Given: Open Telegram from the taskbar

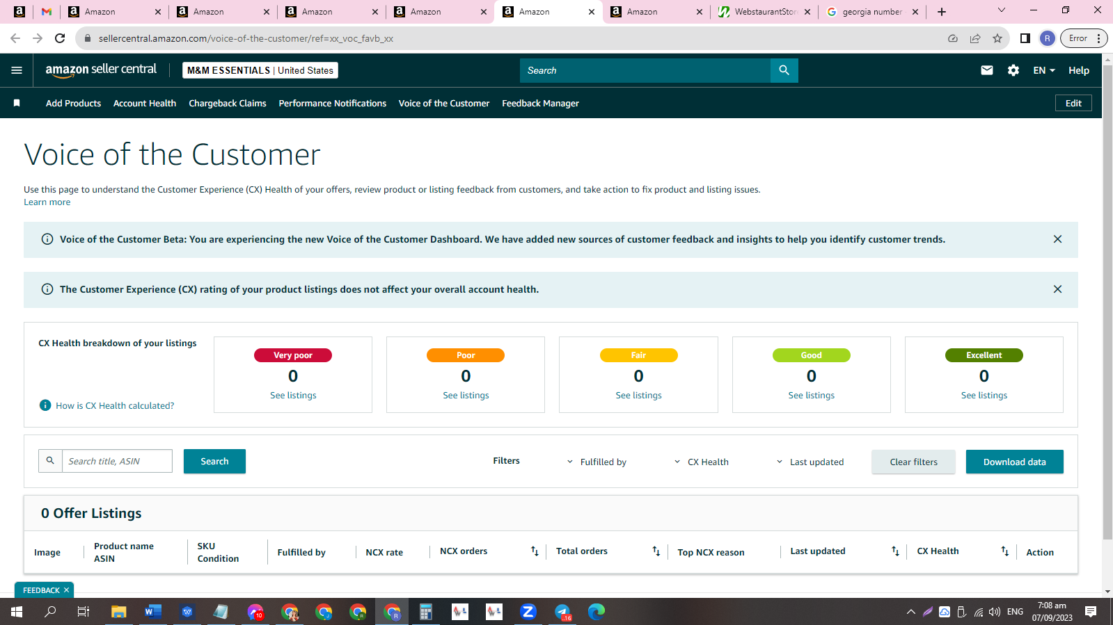Looking at the screenshot, I should pos(562,612).
